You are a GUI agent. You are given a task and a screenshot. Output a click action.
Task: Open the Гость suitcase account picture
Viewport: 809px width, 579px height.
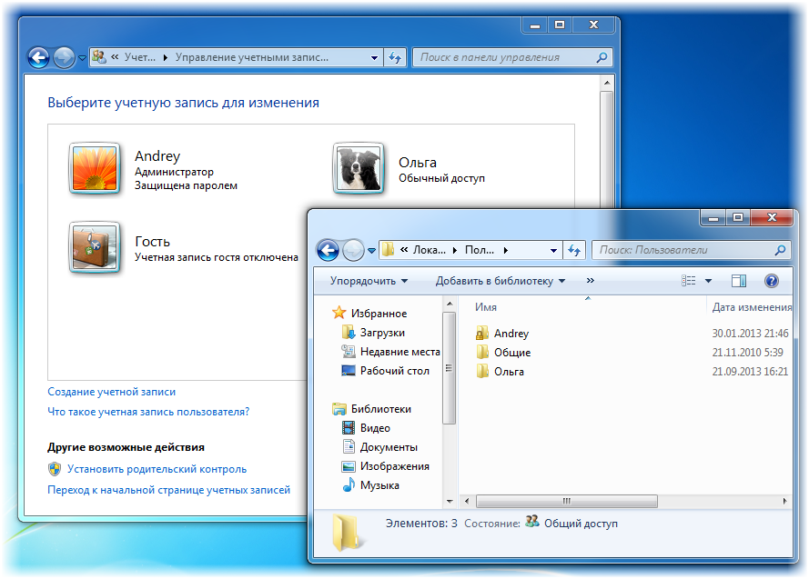click(x=95, y=247)
